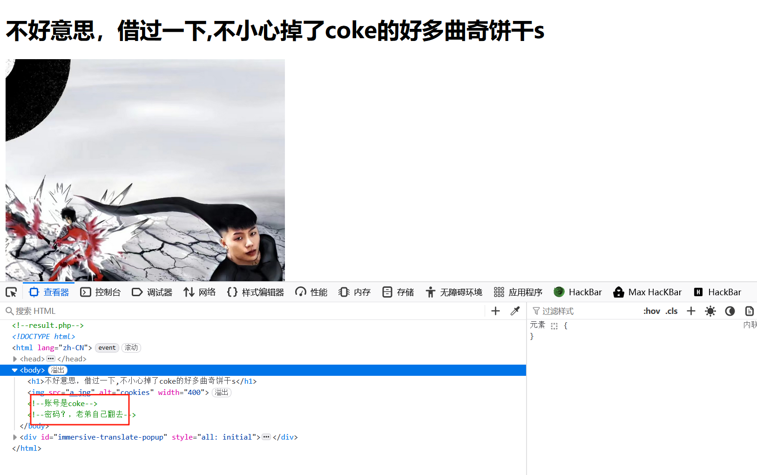Open the Max HacKBar extension panel
The image size is (757, 475).
click(x=648, y=292)
